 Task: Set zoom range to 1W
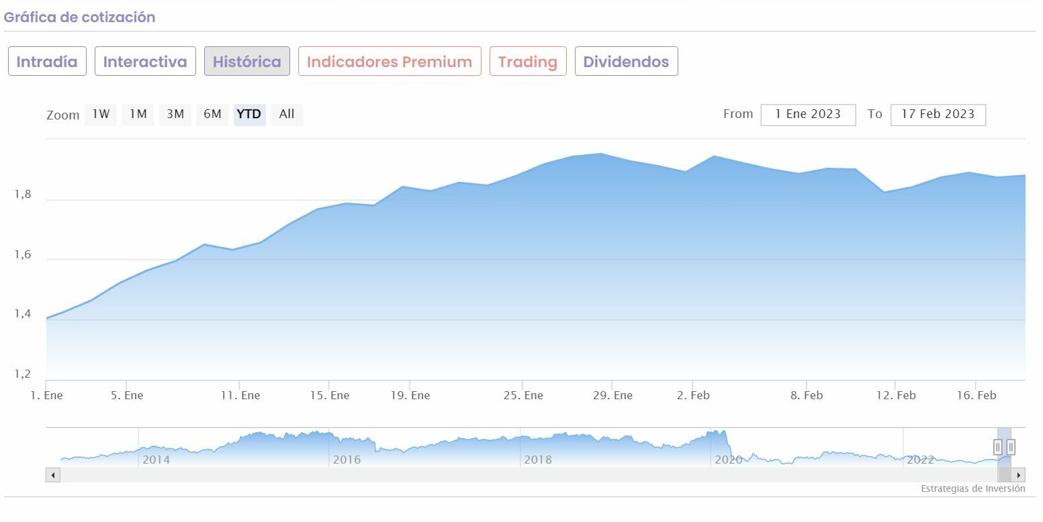coord(101,114)
